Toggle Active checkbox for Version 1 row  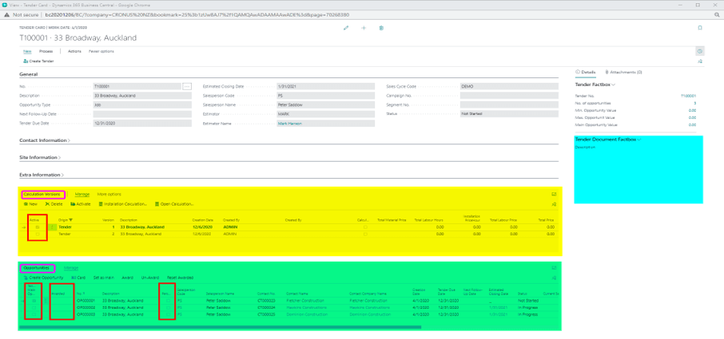[37, 227]
